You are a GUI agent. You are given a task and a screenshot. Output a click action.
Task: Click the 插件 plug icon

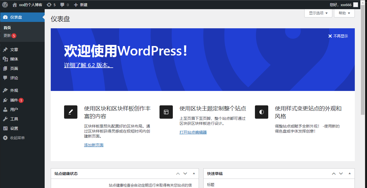tap(5, 100)
